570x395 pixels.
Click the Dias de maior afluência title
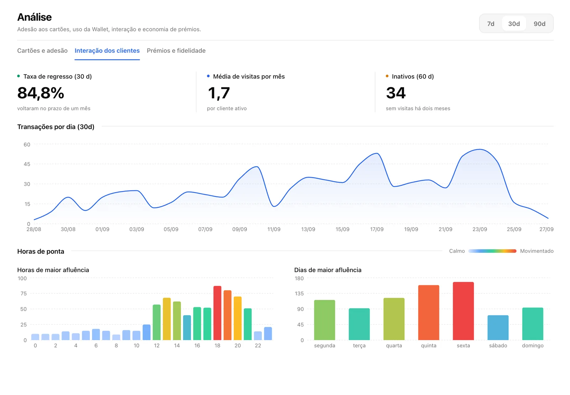(x=328, y=270)
